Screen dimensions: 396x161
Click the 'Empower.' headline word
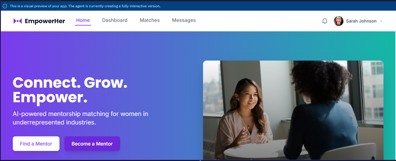pyautogui.click(x=50, y=97)
